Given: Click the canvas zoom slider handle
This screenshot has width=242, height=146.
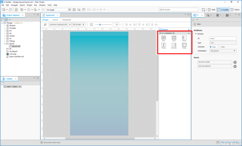Looking at the screenshot, I should (100, 25).
